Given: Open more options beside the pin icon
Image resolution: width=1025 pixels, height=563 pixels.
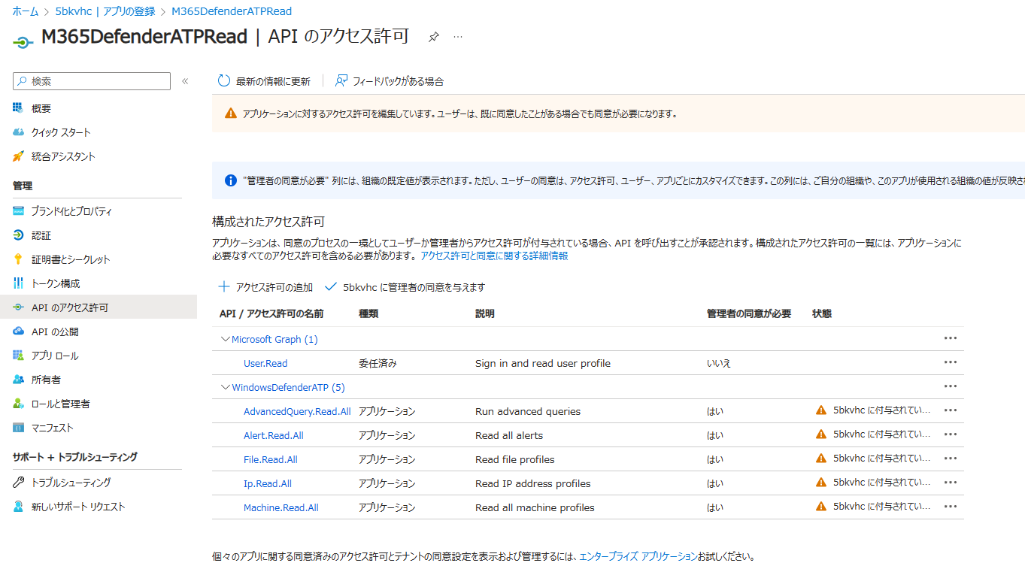Looking at the screenshot, I should pos(459,35).
